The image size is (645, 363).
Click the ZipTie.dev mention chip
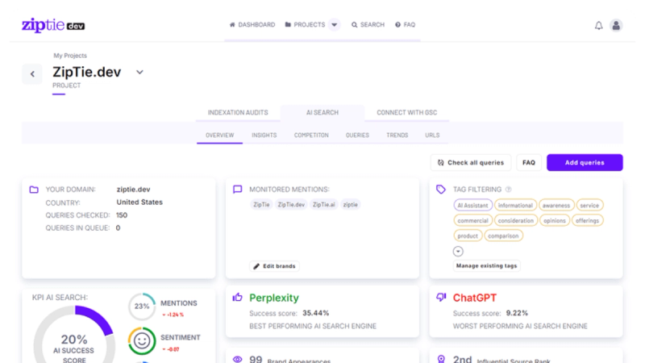(x=291, y=205)
